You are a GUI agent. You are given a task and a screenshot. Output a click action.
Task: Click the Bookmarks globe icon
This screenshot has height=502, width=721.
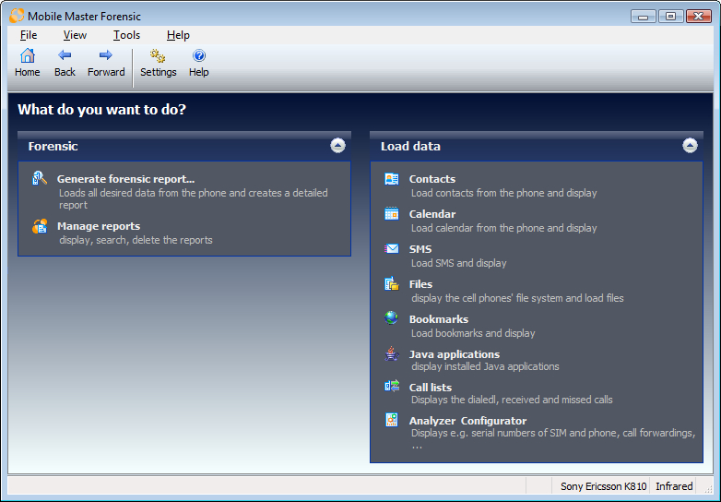point(392,318)
